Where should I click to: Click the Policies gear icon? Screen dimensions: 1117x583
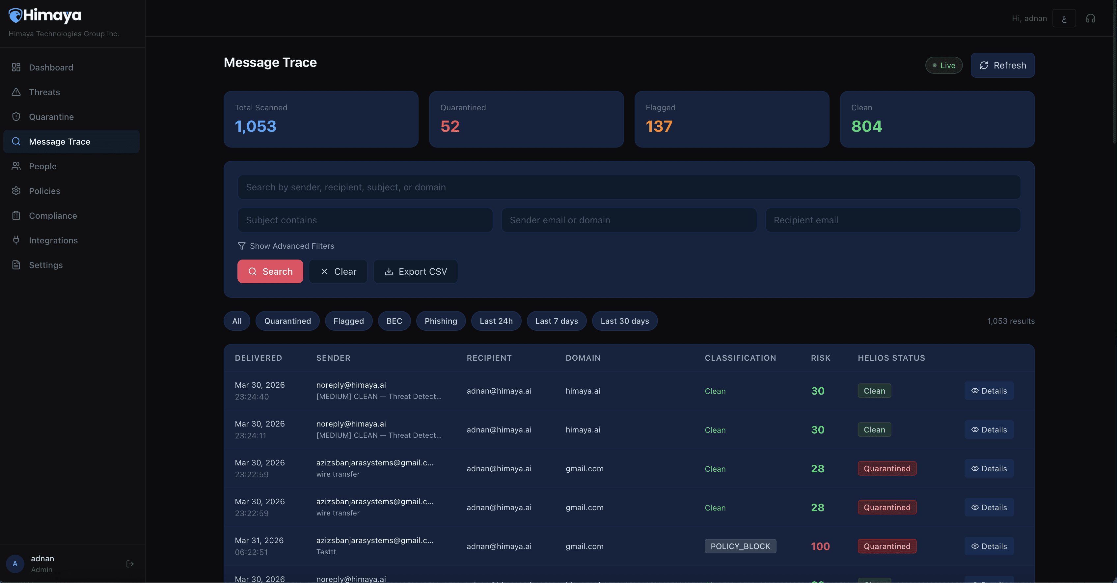16,191
